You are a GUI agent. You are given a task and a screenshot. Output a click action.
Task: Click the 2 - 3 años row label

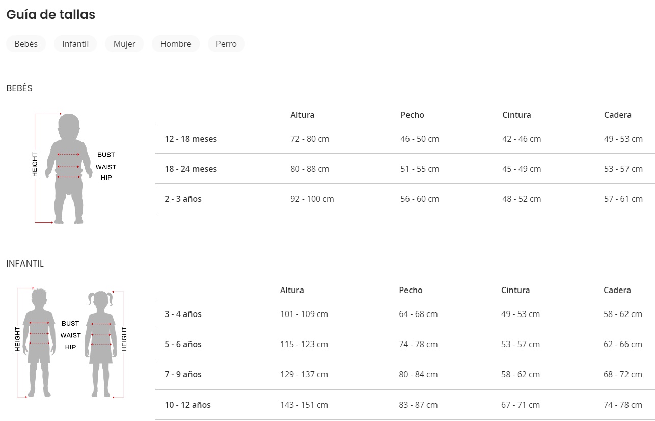coord(183,199)
